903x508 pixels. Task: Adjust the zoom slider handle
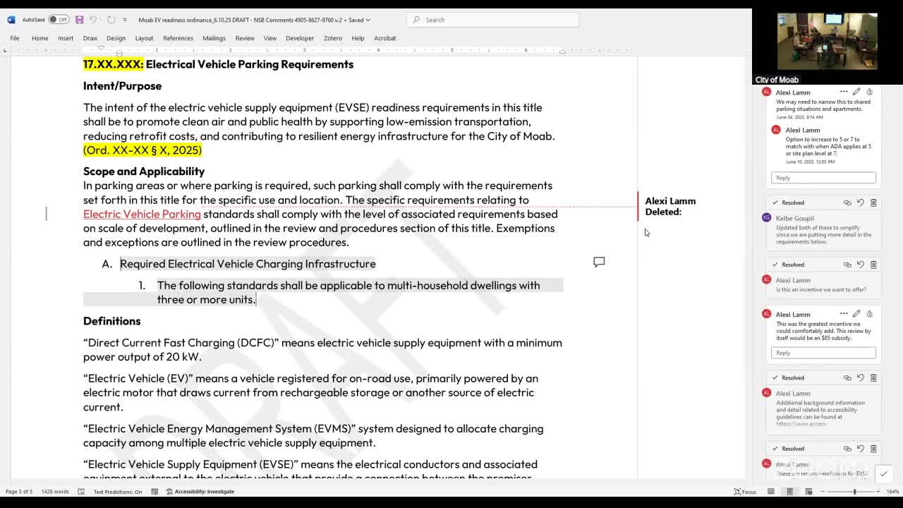[x=854, y=492]
